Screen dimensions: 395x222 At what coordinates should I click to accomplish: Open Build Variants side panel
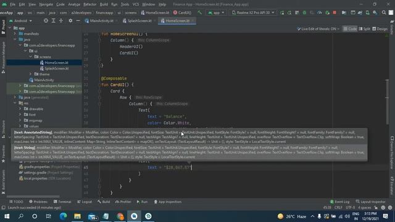[3, 182]
